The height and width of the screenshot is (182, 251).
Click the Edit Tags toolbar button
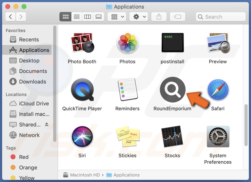point(178,17)
